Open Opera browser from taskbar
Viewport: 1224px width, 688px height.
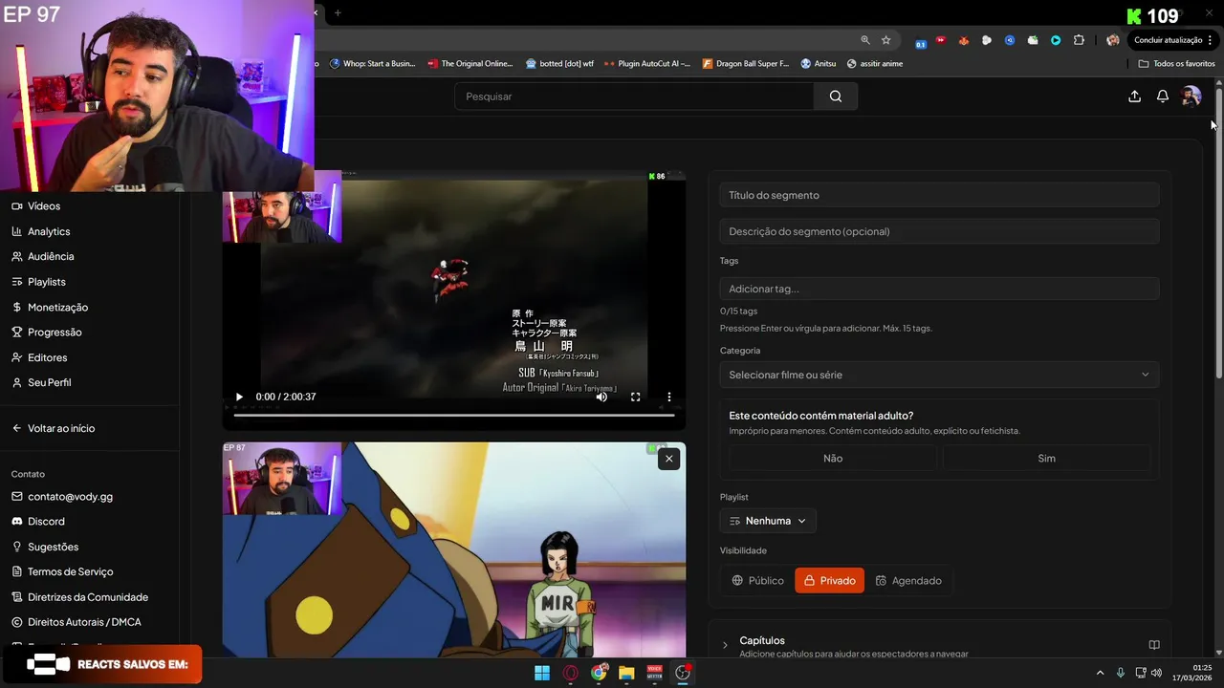tap(571, 673)
